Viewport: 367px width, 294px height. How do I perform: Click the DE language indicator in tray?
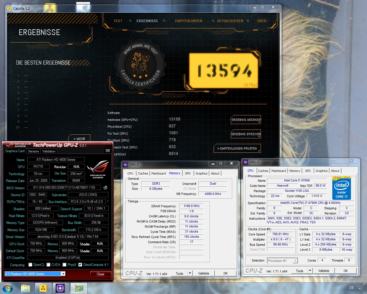click(x=352, y=288)
